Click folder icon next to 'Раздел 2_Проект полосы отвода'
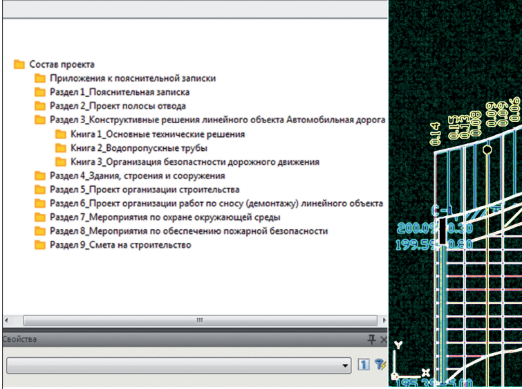 click(40, 106)
